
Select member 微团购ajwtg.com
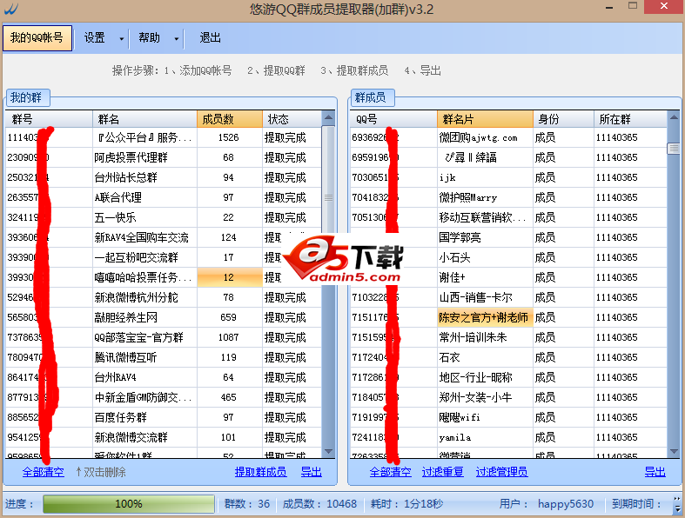click(x=508, y=137)
